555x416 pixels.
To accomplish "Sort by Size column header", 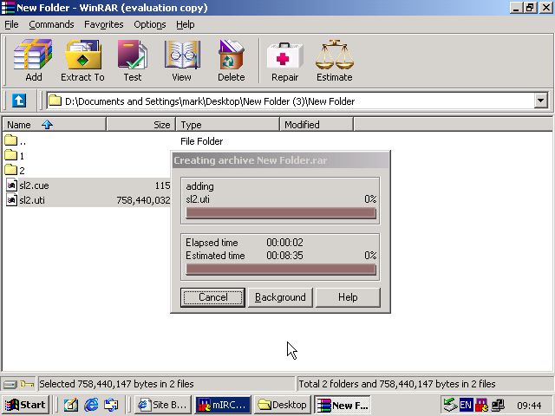I will coord(140,125).
